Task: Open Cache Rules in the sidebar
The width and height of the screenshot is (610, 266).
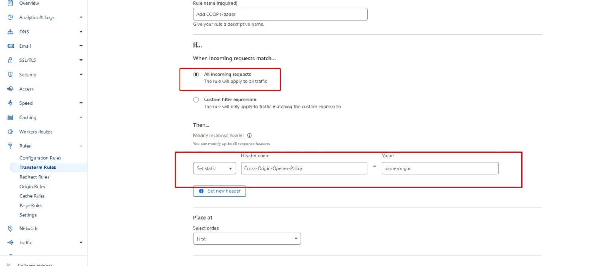Action: pos(32,196)
